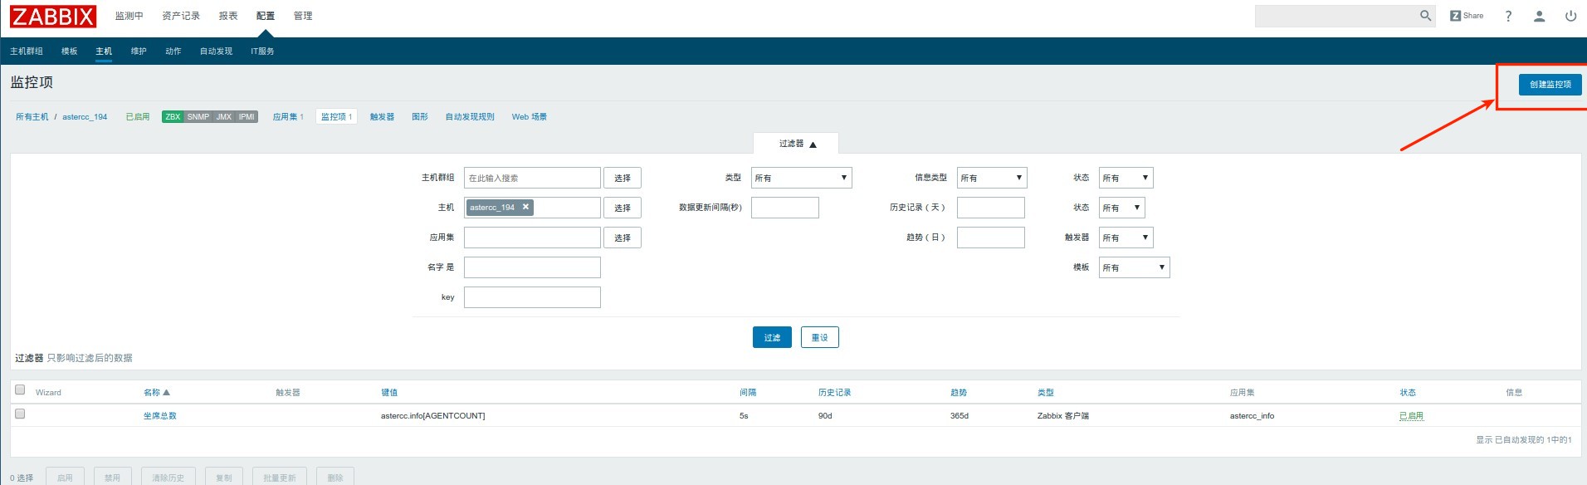Click the ZBX availability badge
The height and width of the screenshot is (485, 1587).
coord(173,117)
